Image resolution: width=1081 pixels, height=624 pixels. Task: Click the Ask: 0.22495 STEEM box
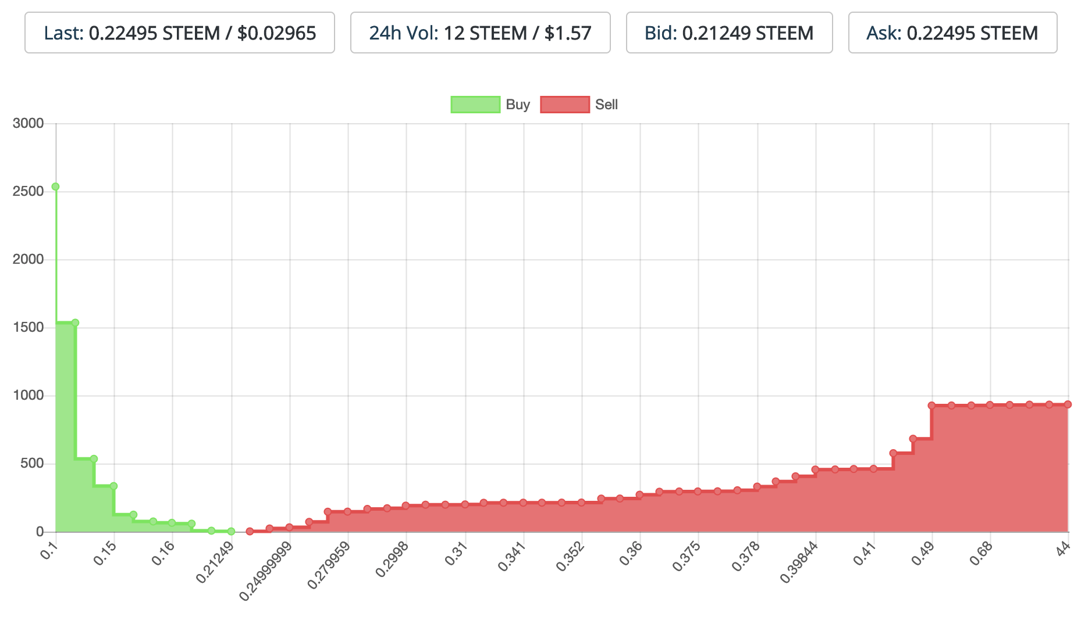[x=952, y=33]
